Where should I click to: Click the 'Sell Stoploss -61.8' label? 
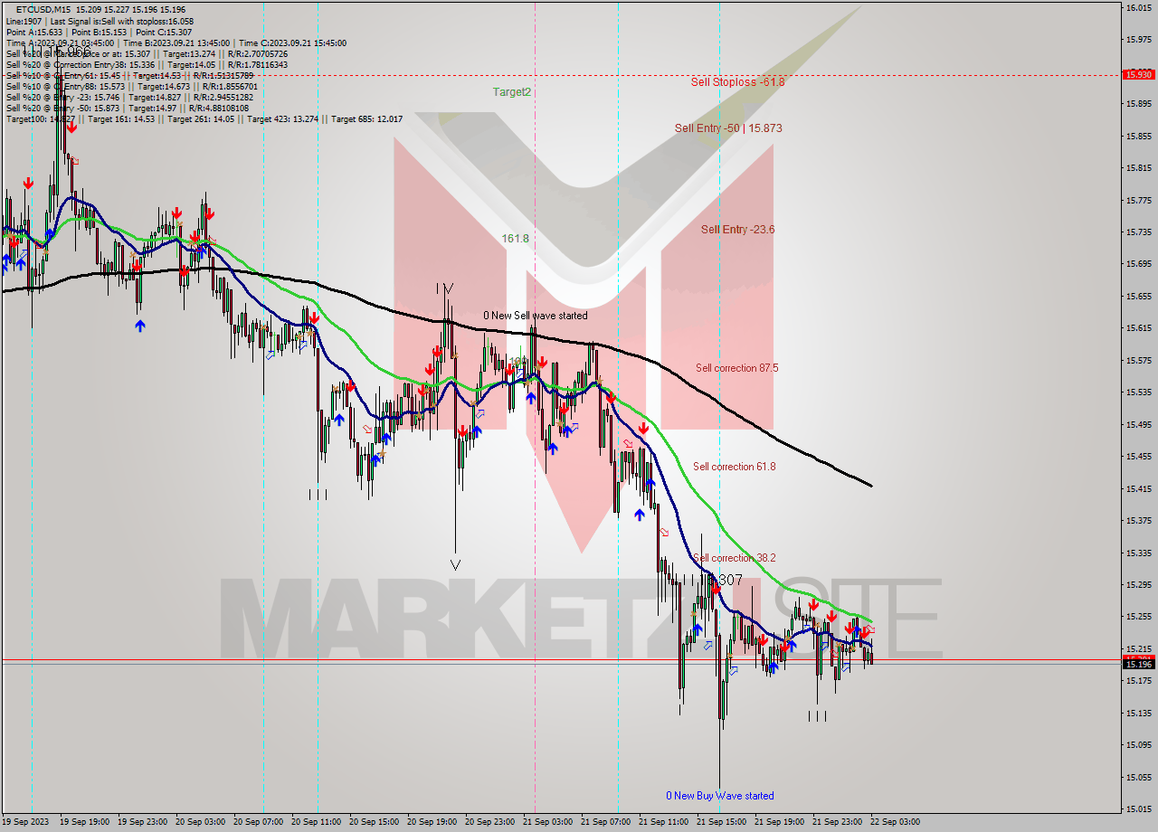pos(737,81)
